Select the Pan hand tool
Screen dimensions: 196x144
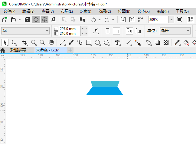(x=51, y=42)
